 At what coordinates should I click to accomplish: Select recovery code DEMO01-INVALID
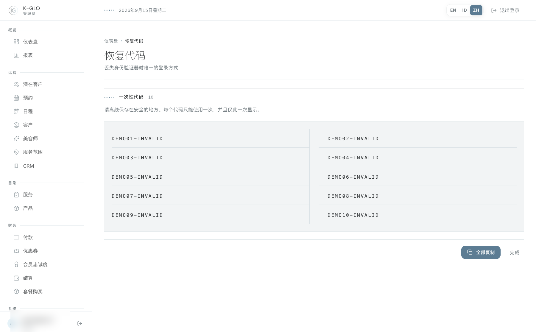pos(137,138)
